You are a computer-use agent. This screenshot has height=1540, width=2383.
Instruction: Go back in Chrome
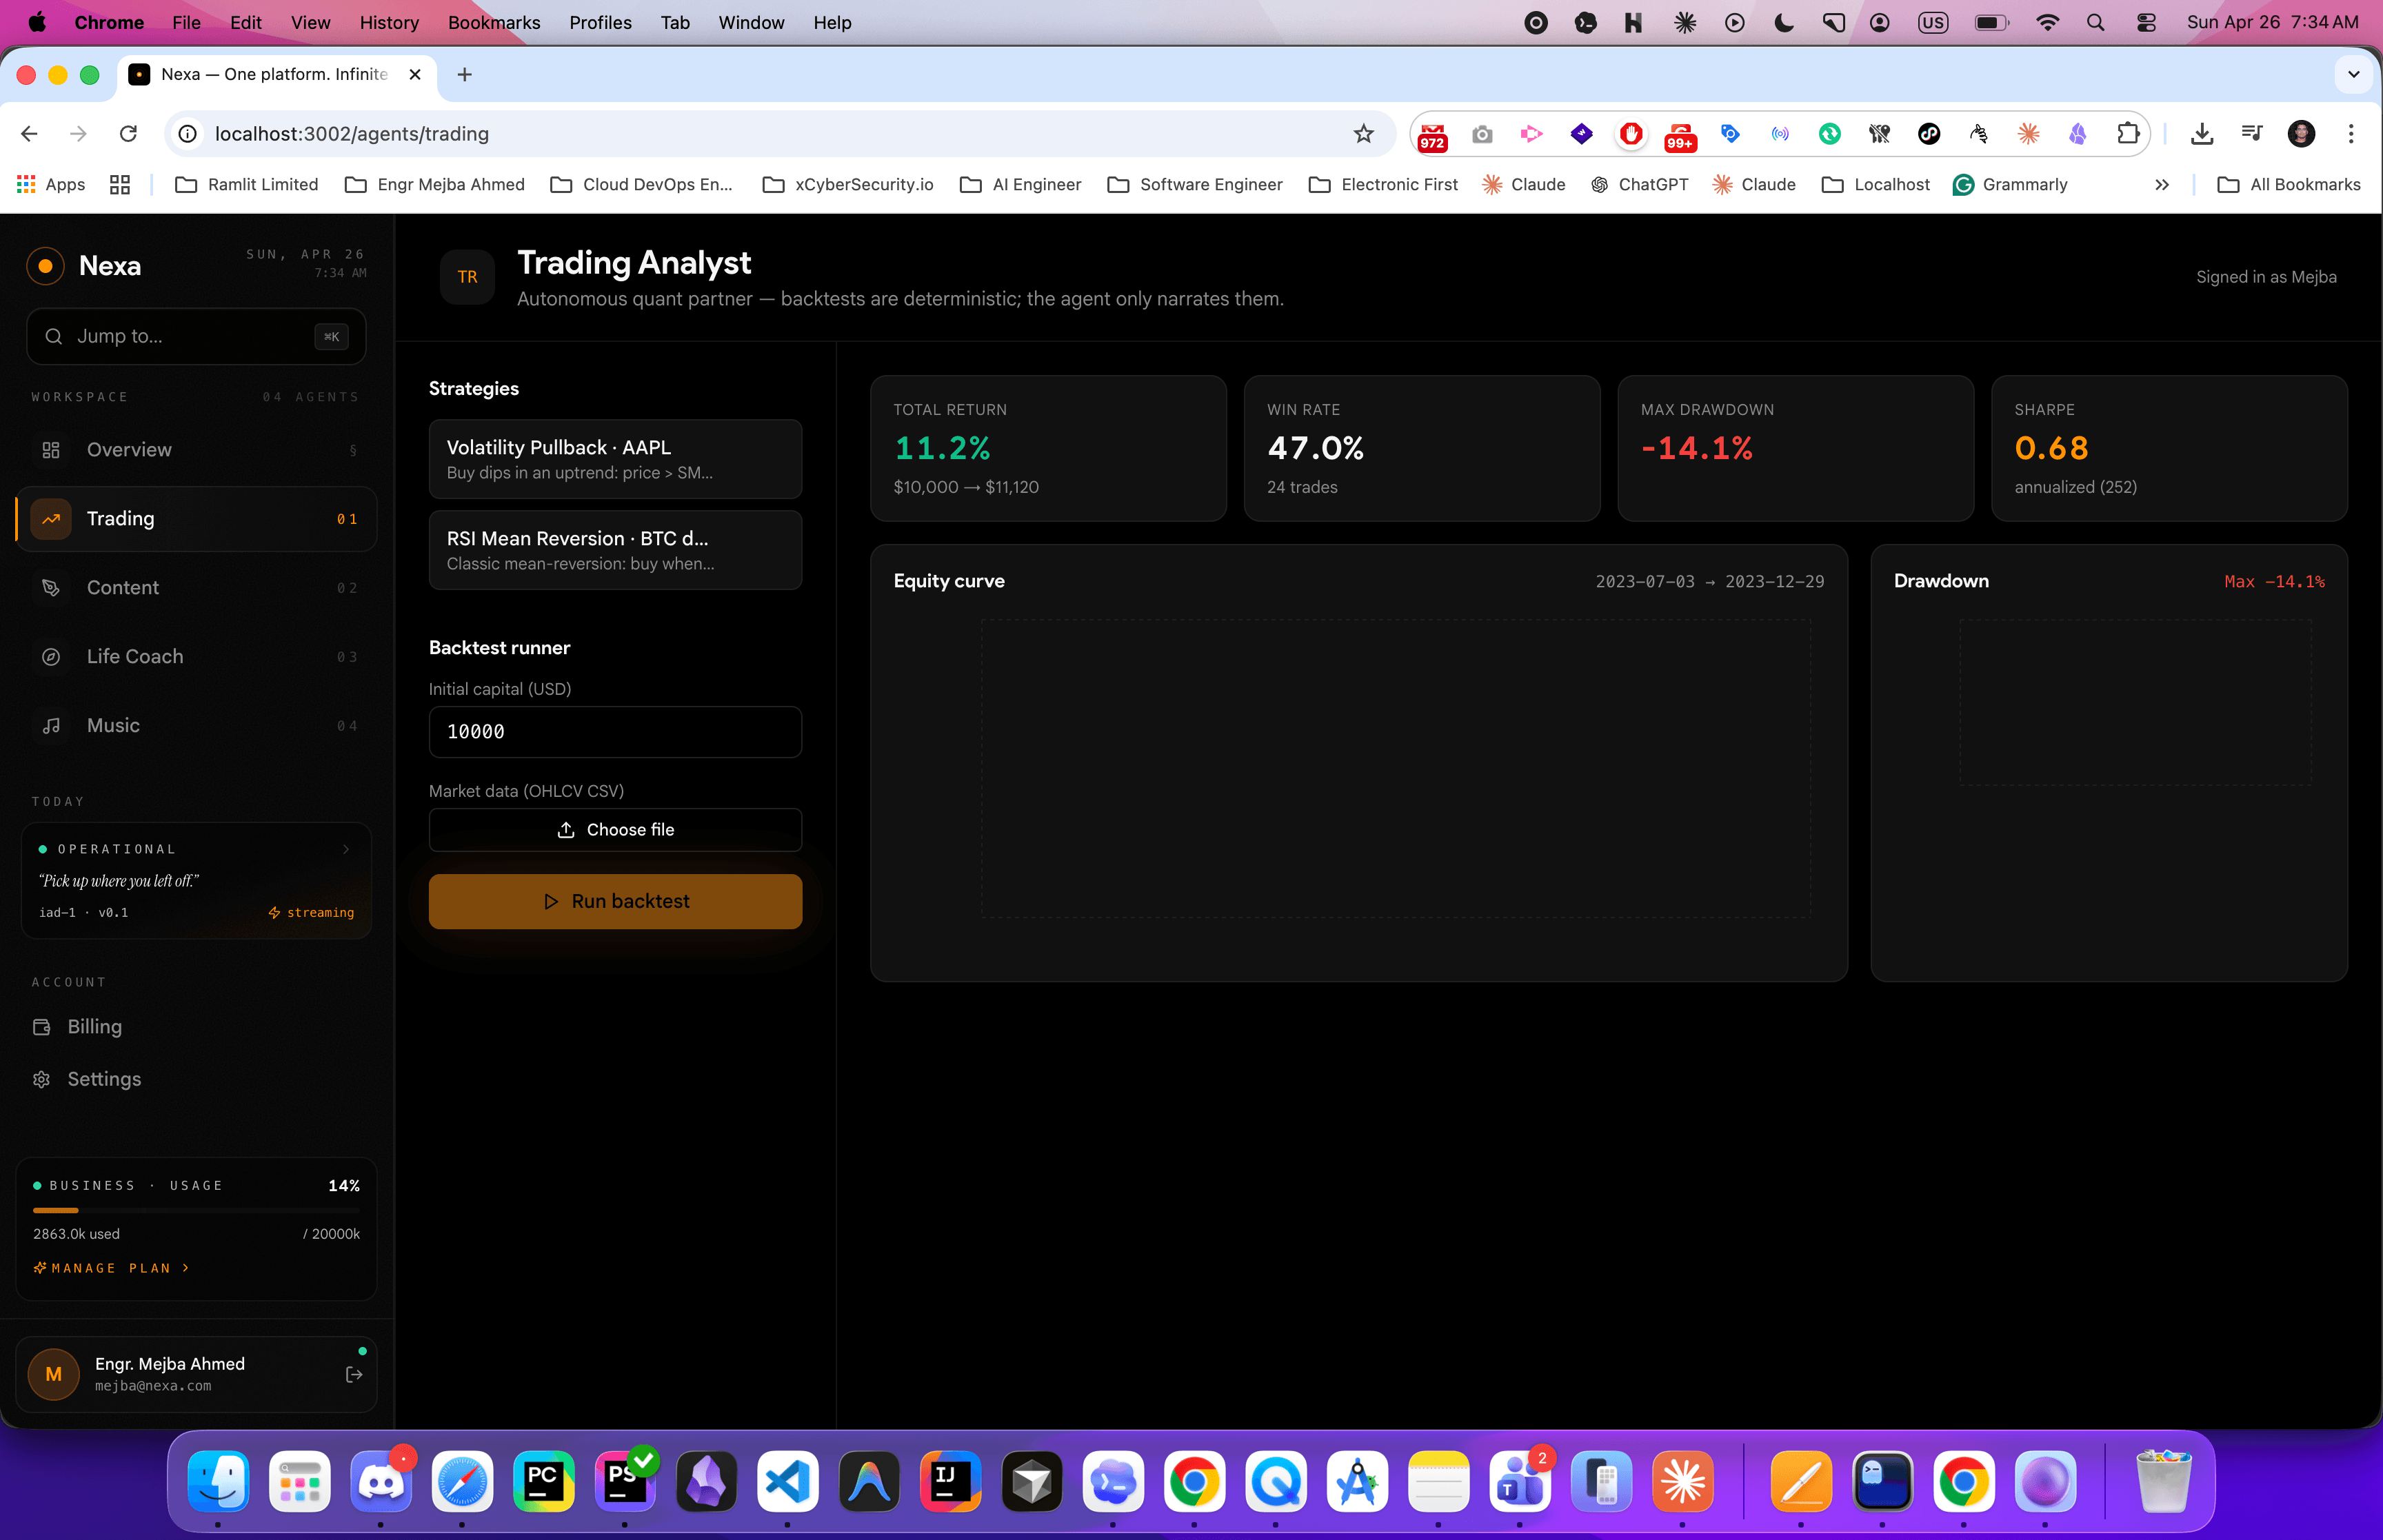click(29, 134)
